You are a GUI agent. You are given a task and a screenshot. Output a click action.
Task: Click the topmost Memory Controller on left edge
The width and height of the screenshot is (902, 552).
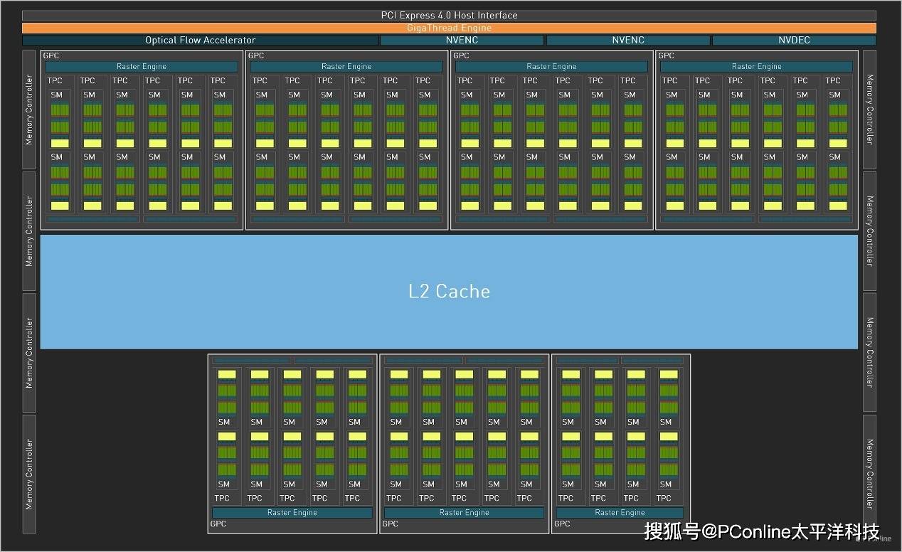29,109
